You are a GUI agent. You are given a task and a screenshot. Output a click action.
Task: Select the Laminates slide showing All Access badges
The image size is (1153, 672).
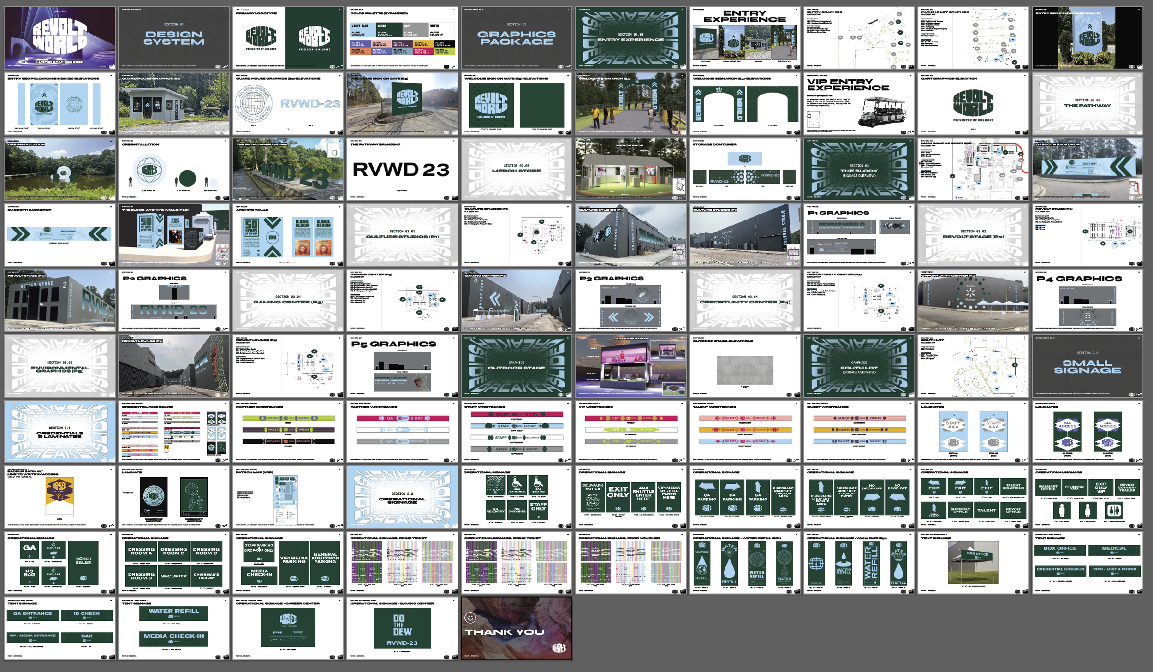[x=1088, y=432]
